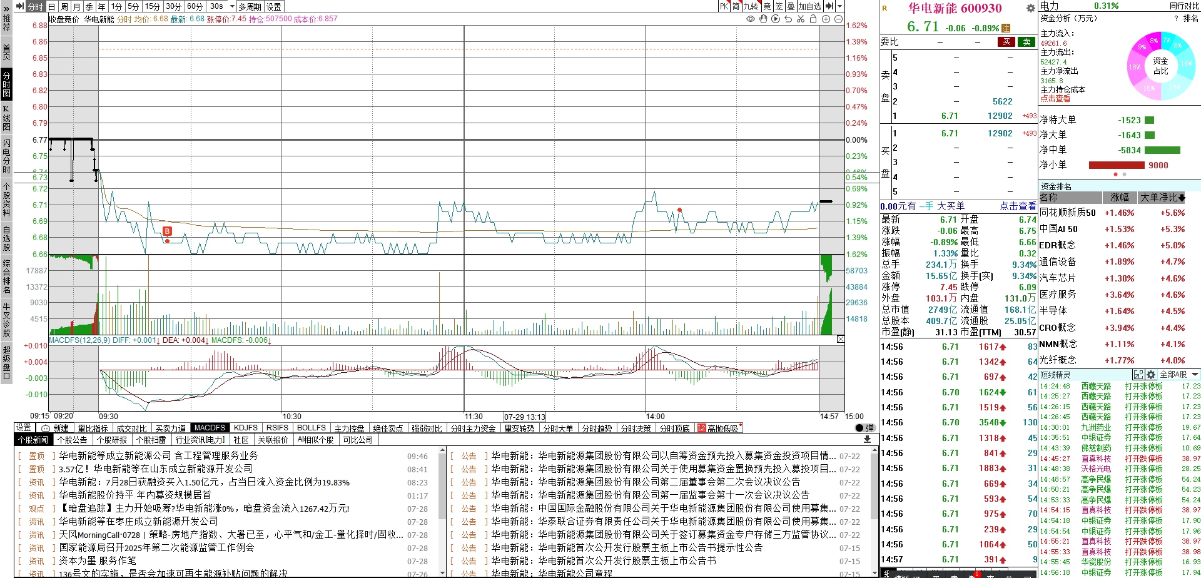Click the arrow-to-bar icon beside 分时

point(19,6)
